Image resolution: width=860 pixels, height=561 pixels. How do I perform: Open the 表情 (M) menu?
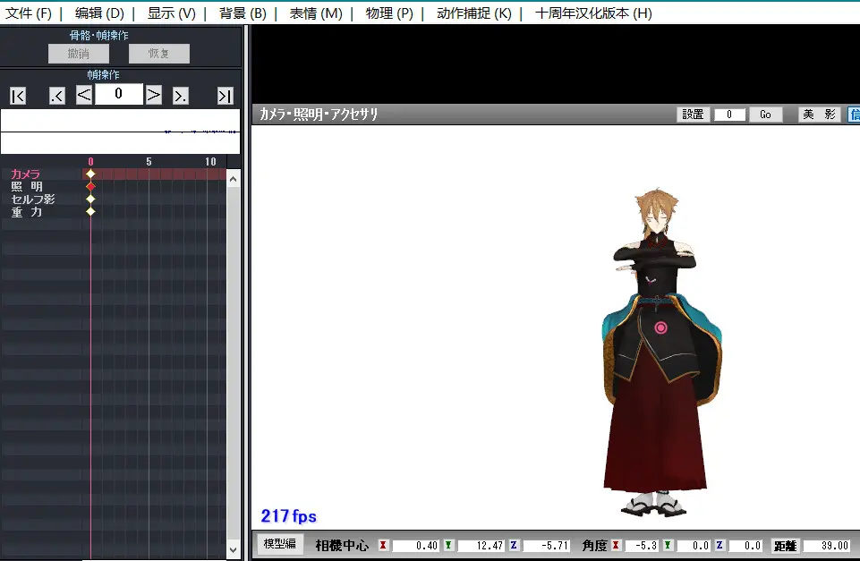point(315,13)
